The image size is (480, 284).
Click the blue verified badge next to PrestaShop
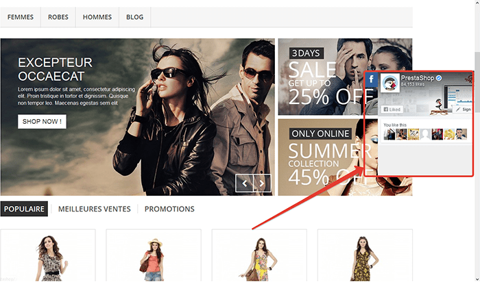point(439,78)
